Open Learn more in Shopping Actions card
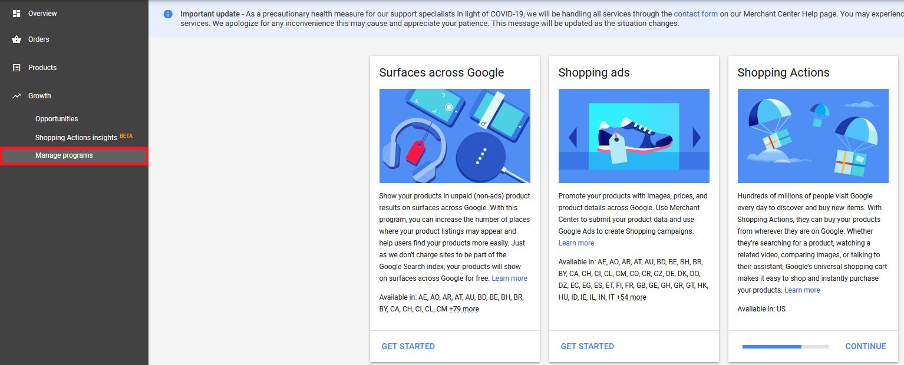The width and height of the screenshot is (904, 365). pyautogui.click(x=802, y=290)
